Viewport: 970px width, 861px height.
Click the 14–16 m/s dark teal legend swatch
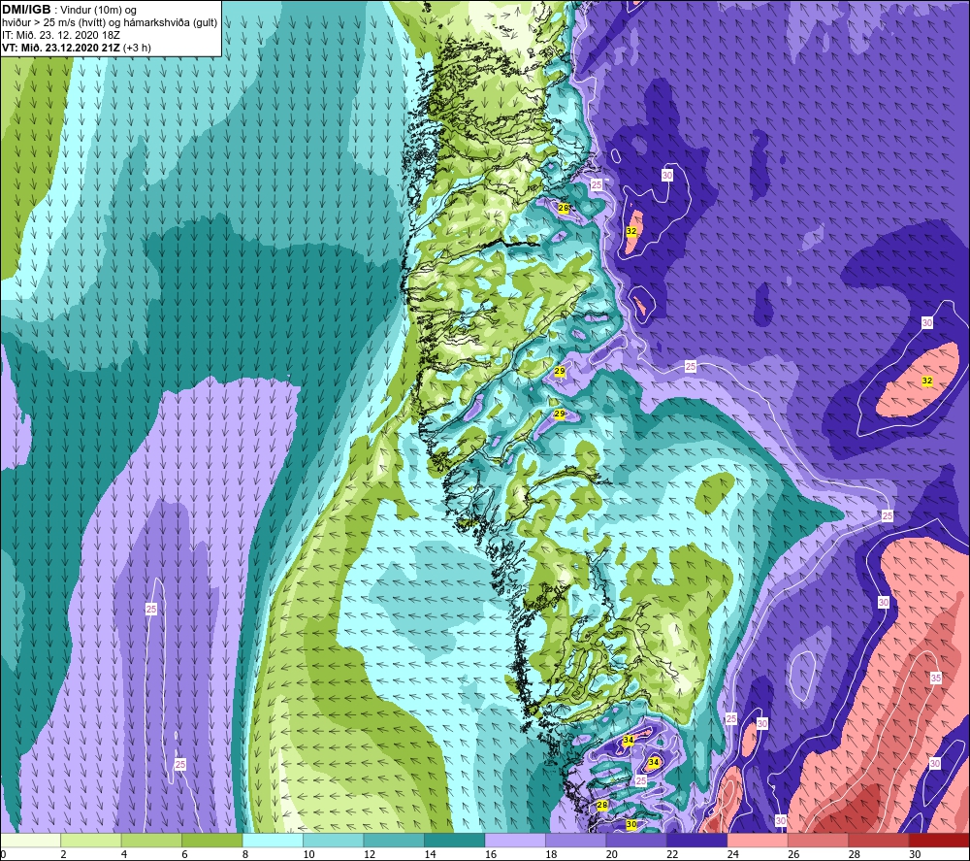(x=455, y=840)
